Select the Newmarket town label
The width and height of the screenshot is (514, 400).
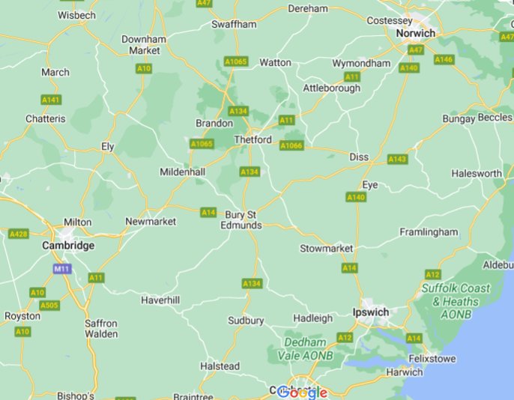[x=151, y=222]
